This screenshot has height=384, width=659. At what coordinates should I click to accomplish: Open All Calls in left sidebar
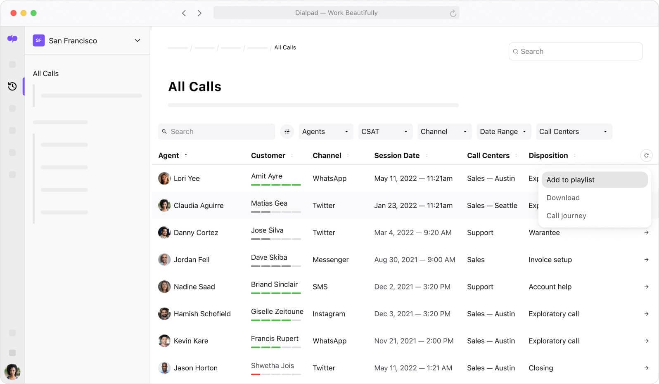46,73
